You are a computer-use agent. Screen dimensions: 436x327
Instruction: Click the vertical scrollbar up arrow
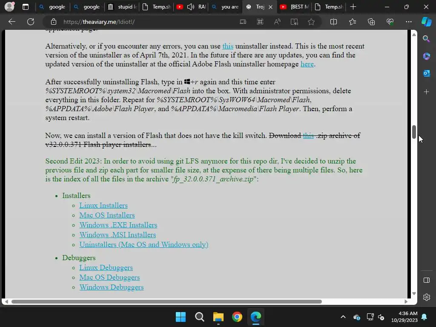point(414,35)
